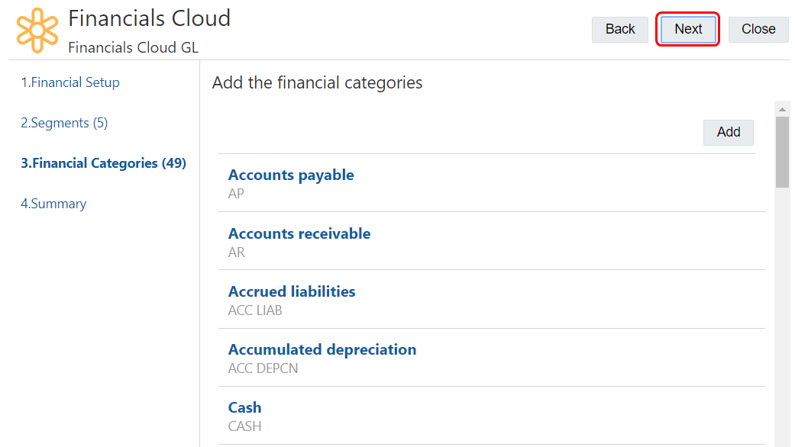
Task: Select the Cash category entry
Action: pos(245,407)
